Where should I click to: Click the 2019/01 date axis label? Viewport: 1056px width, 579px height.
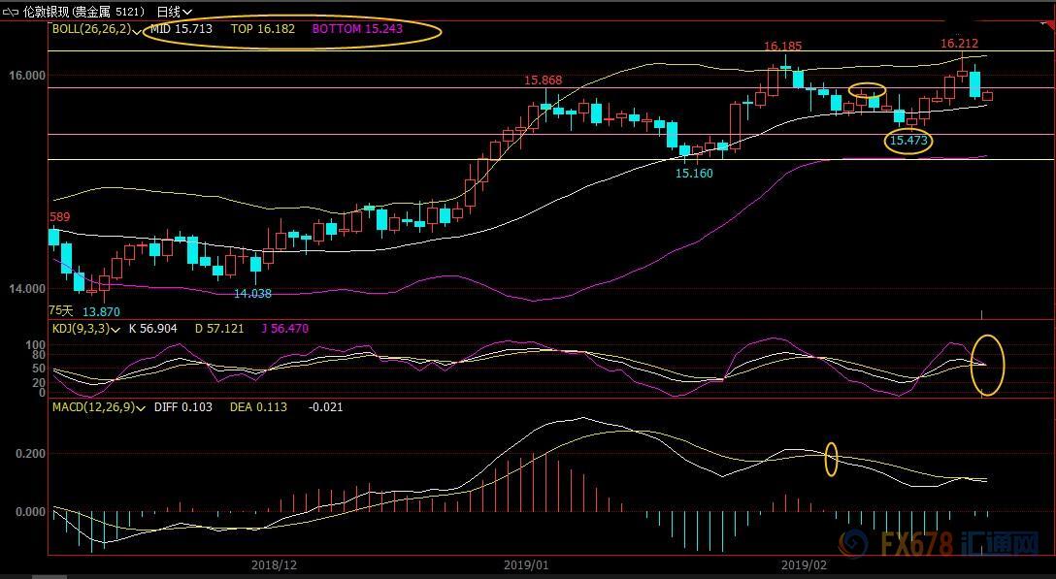pos(526,564)
